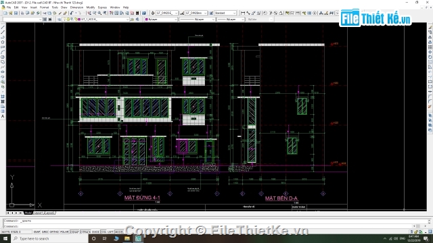Activate the Pan realtime tool
433x243 pixels.
pyautogui.click(x=89, y=13)
